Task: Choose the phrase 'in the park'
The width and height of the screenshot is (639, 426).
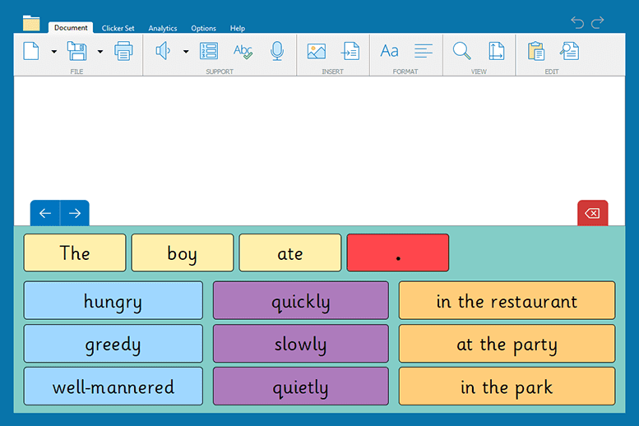Action: pyautogui.click(x=507, y=386)
